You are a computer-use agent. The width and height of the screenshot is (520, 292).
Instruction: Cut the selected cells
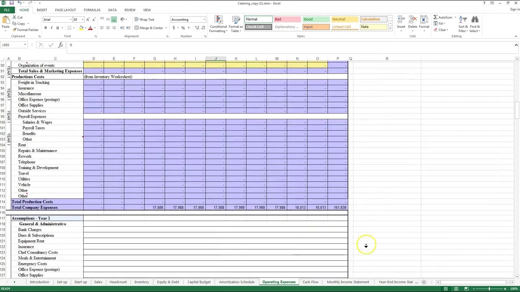click(17, 17)
